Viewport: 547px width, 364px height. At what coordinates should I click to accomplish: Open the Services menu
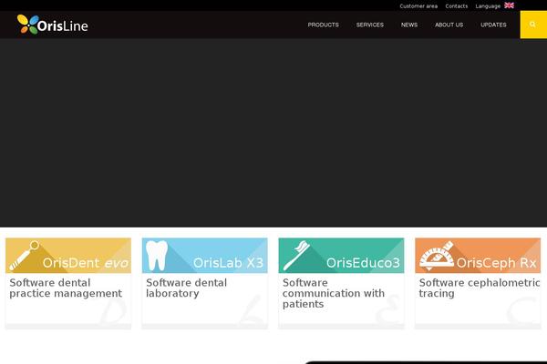point(370,25)
